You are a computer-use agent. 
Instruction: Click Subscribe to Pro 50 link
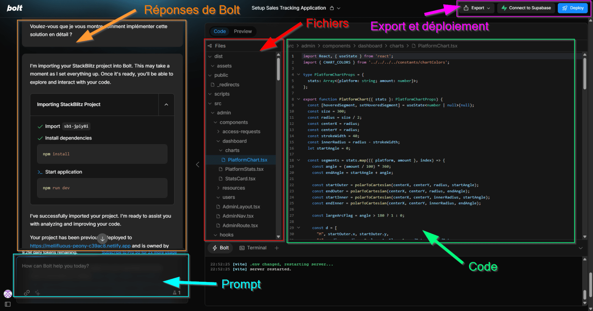[139, 252]
